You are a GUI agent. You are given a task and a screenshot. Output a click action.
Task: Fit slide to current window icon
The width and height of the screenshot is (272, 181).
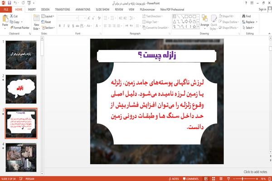(270, 179)
